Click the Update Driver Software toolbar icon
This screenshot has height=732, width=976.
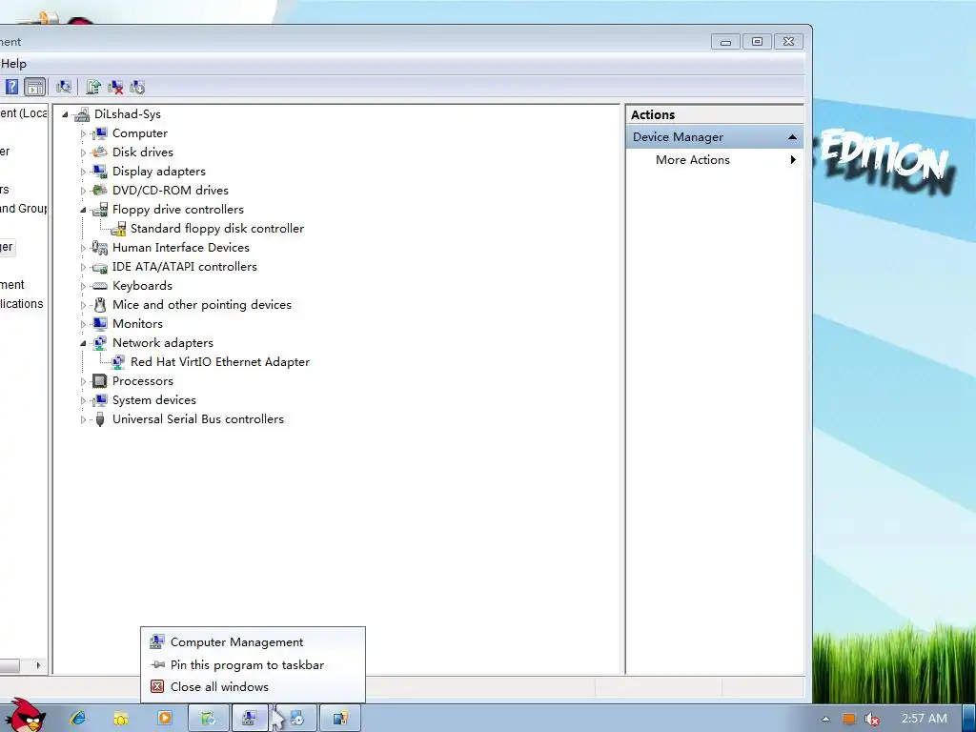click(93, 87)
